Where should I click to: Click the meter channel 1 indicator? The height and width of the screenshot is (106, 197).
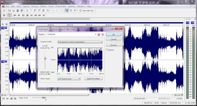(187, 23)
